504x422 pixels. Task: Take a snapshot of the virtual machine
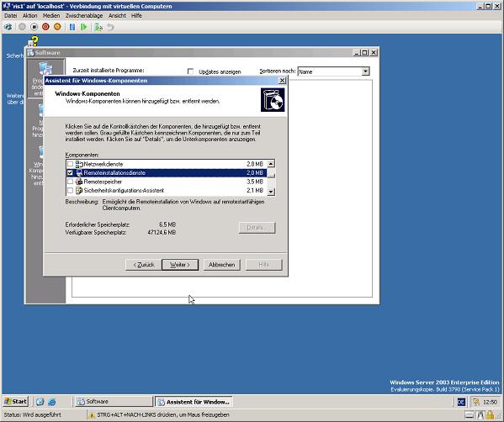click(98, 27)
